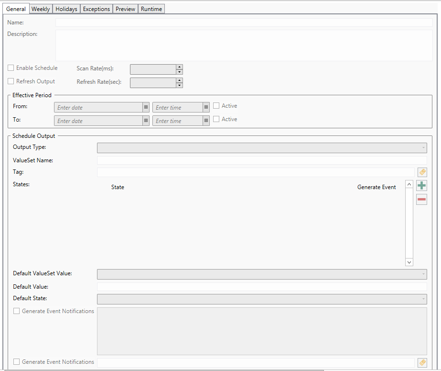Screen dimensions: 441x371
Task: Check the Active box for From date
Action: [x=216, y=106]
